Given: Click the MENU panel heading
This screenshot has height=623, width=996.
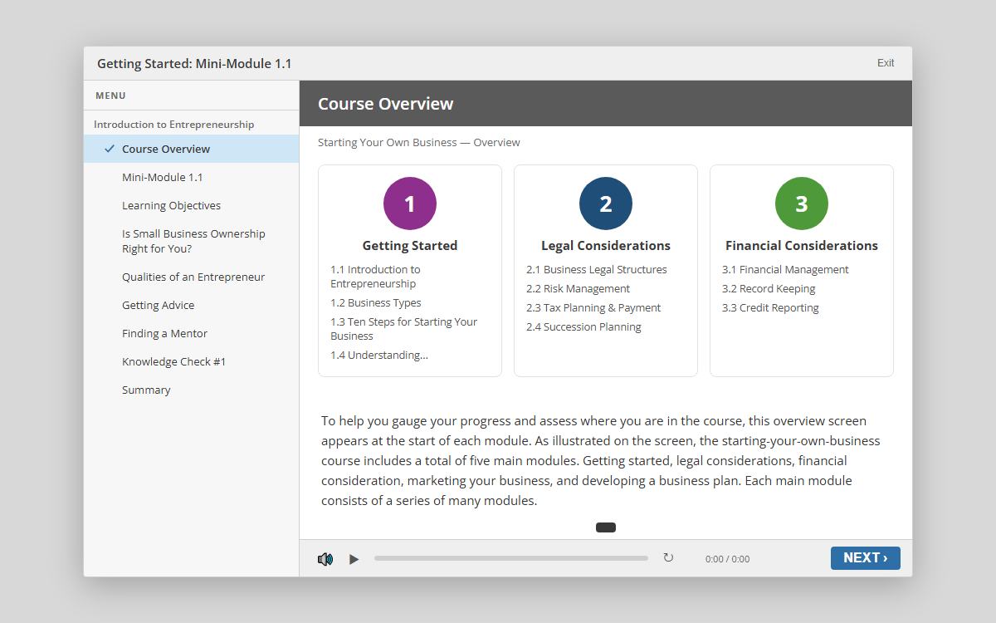Looking at the screenshot, I should [x=110, y=96].
